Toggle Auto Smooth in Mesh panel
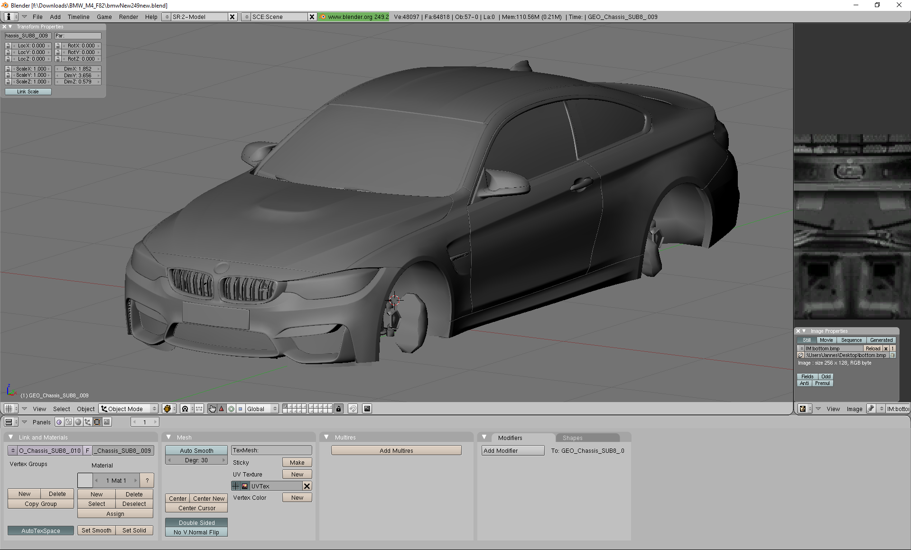The width and height of the screenshot is (911, 550). 196,450
